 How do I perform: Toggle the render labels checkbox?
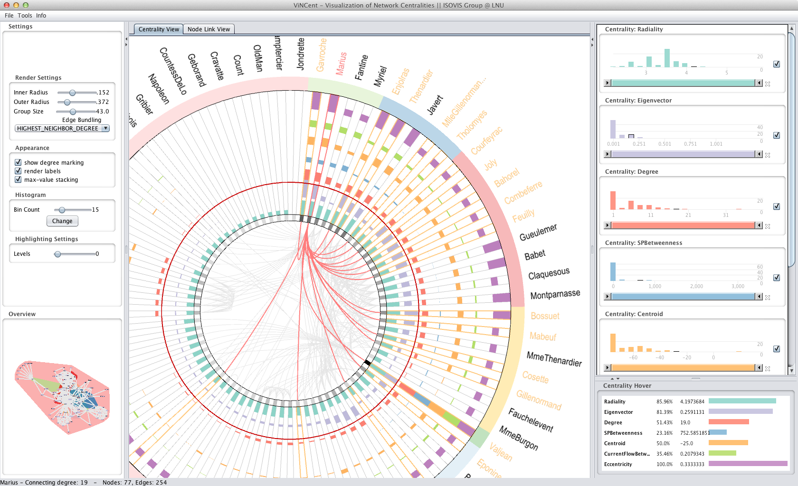click(18, 171)
